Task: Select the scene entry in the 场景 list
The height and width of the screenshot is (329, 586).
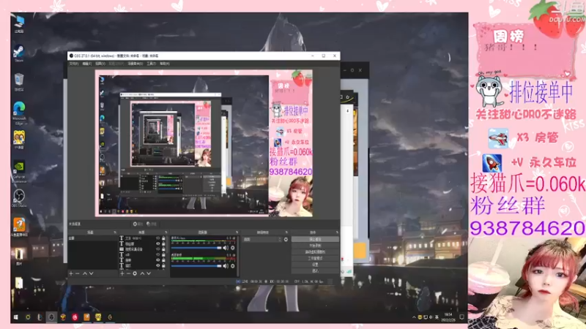Action: coord(93,238)
